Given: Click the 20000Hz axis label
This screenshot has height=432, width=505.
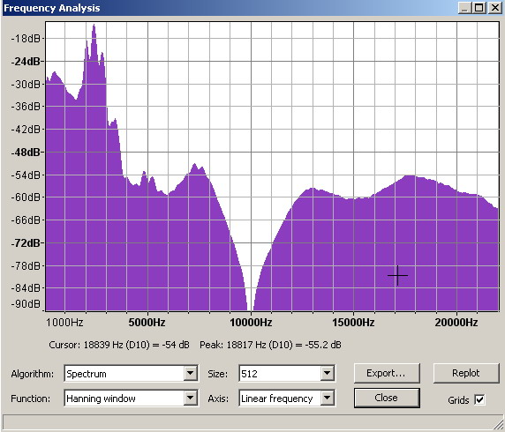Looking at the screenshot, I should coord(456,323).
